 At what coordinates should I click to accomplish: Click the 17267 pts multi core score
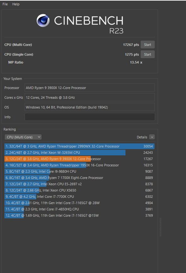131,45
